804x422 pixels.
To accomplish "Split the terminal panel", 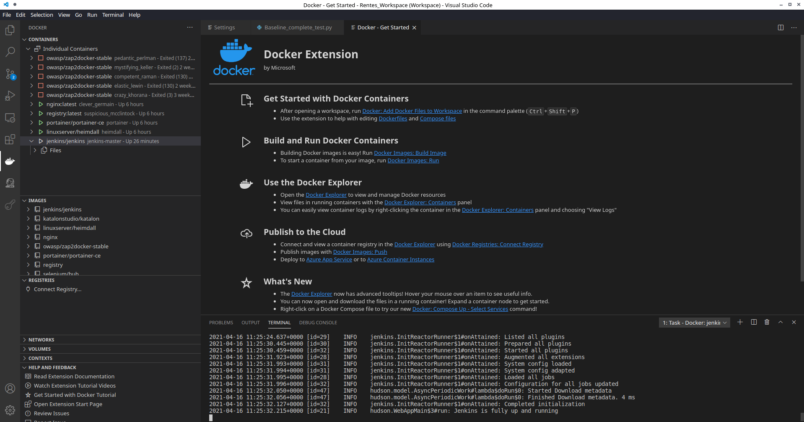I will tap(754, 322).
